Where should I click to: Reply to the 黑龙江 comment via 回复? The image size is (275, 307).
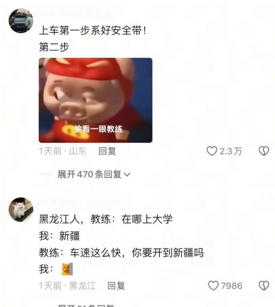116,286
